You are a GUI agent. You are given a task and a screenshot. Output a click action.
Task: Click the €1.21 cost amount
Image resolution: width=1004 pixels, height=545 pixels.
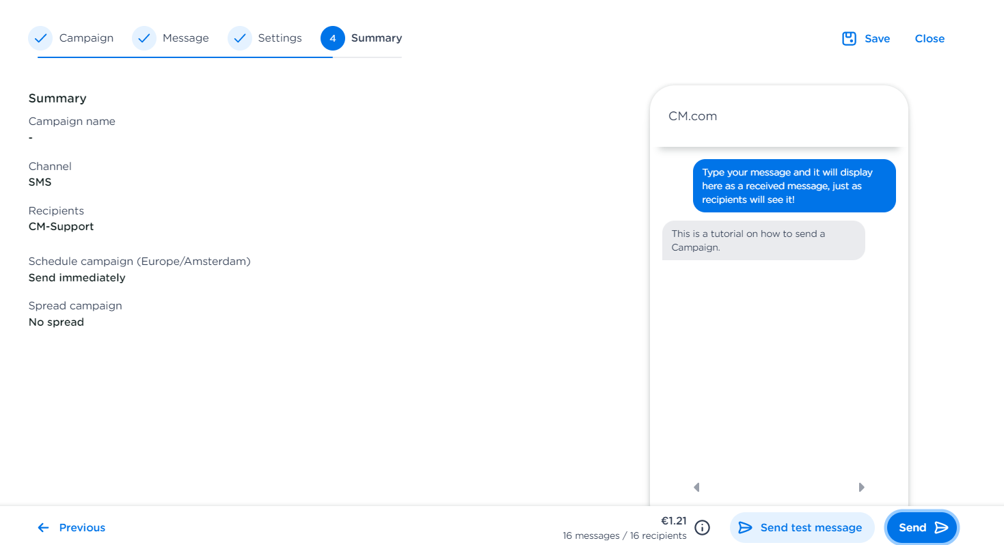click(673, 520)
